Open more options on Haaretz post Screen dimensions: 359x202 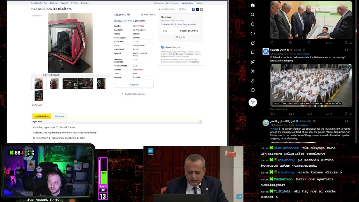tap(351, 50)
